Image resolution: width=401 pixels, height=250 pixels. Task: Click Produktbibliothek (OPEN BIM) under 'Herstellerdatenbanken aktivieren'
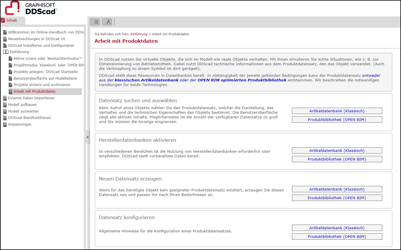click(x=337, y=159)
